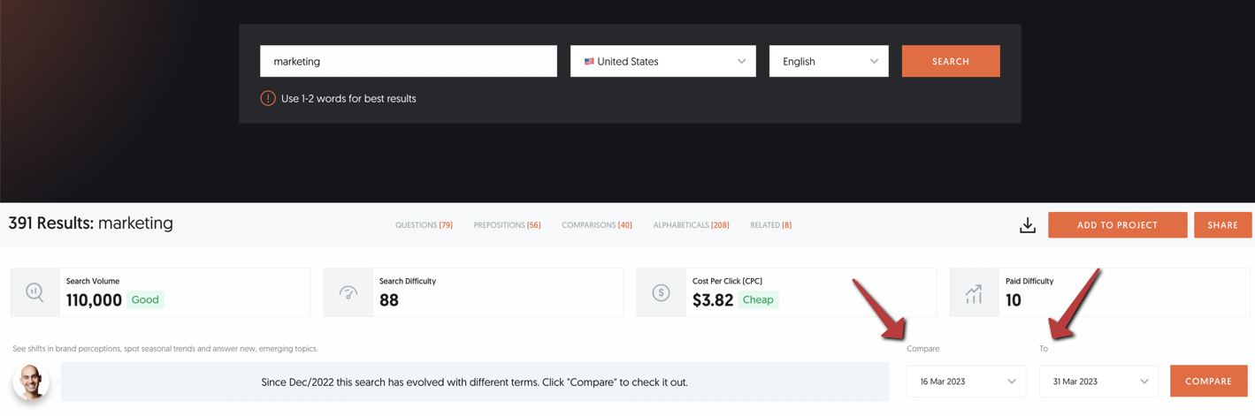The width and height of the screenshot is (1255, 416).
Task: Click the Search Difficulty gauge icon
Action: coord(348,292)
